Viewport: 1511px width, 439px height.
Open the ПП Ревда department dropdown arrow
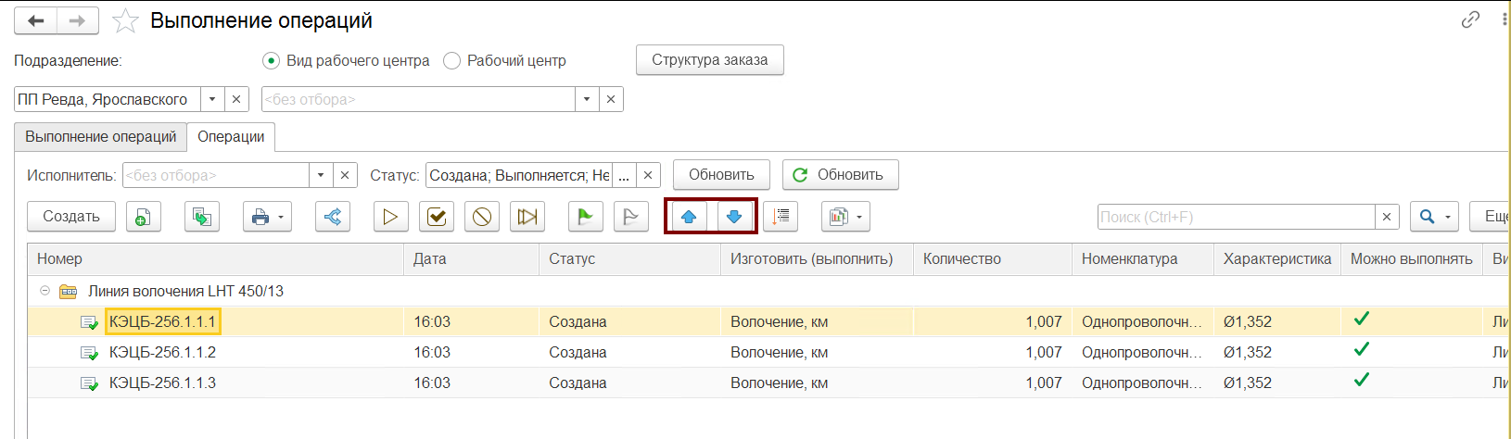coord(212,99)
